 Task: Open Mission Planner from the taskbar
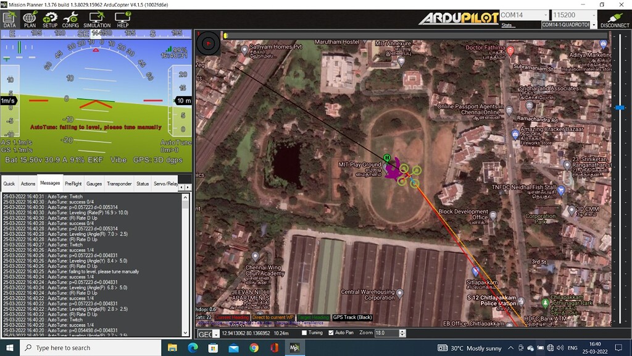[294, 347]
